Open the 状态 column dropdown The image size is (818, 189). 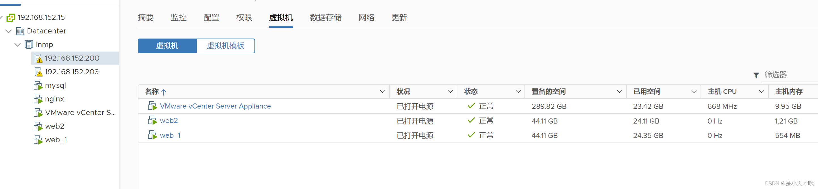pos(518,92)
